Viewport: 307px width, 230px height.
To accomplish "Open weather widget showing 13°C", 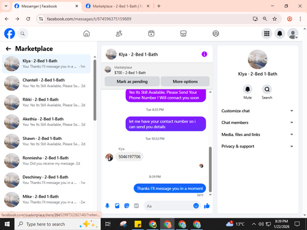I will [x=235, y=224].
